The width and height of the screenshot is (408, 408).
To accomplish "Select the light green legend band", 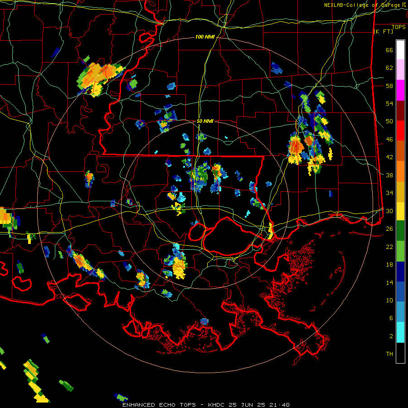I will [x=400, y=251].
